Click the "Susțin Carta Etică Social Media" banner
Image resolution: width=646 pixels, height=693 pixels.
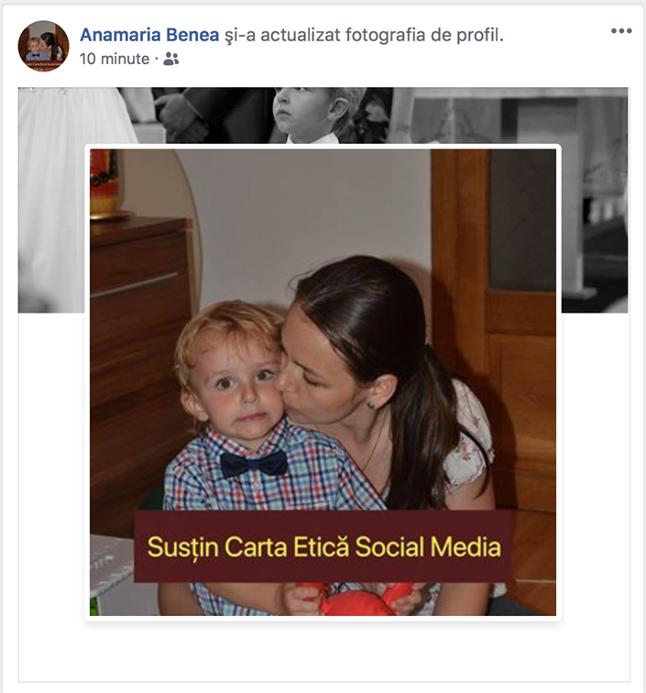(323, 547)
